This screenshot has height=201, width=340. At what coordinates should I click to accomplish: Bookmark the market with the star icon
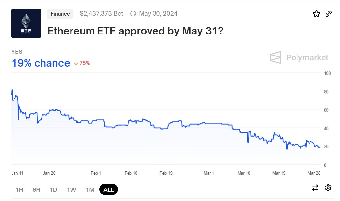coord(316,14)
